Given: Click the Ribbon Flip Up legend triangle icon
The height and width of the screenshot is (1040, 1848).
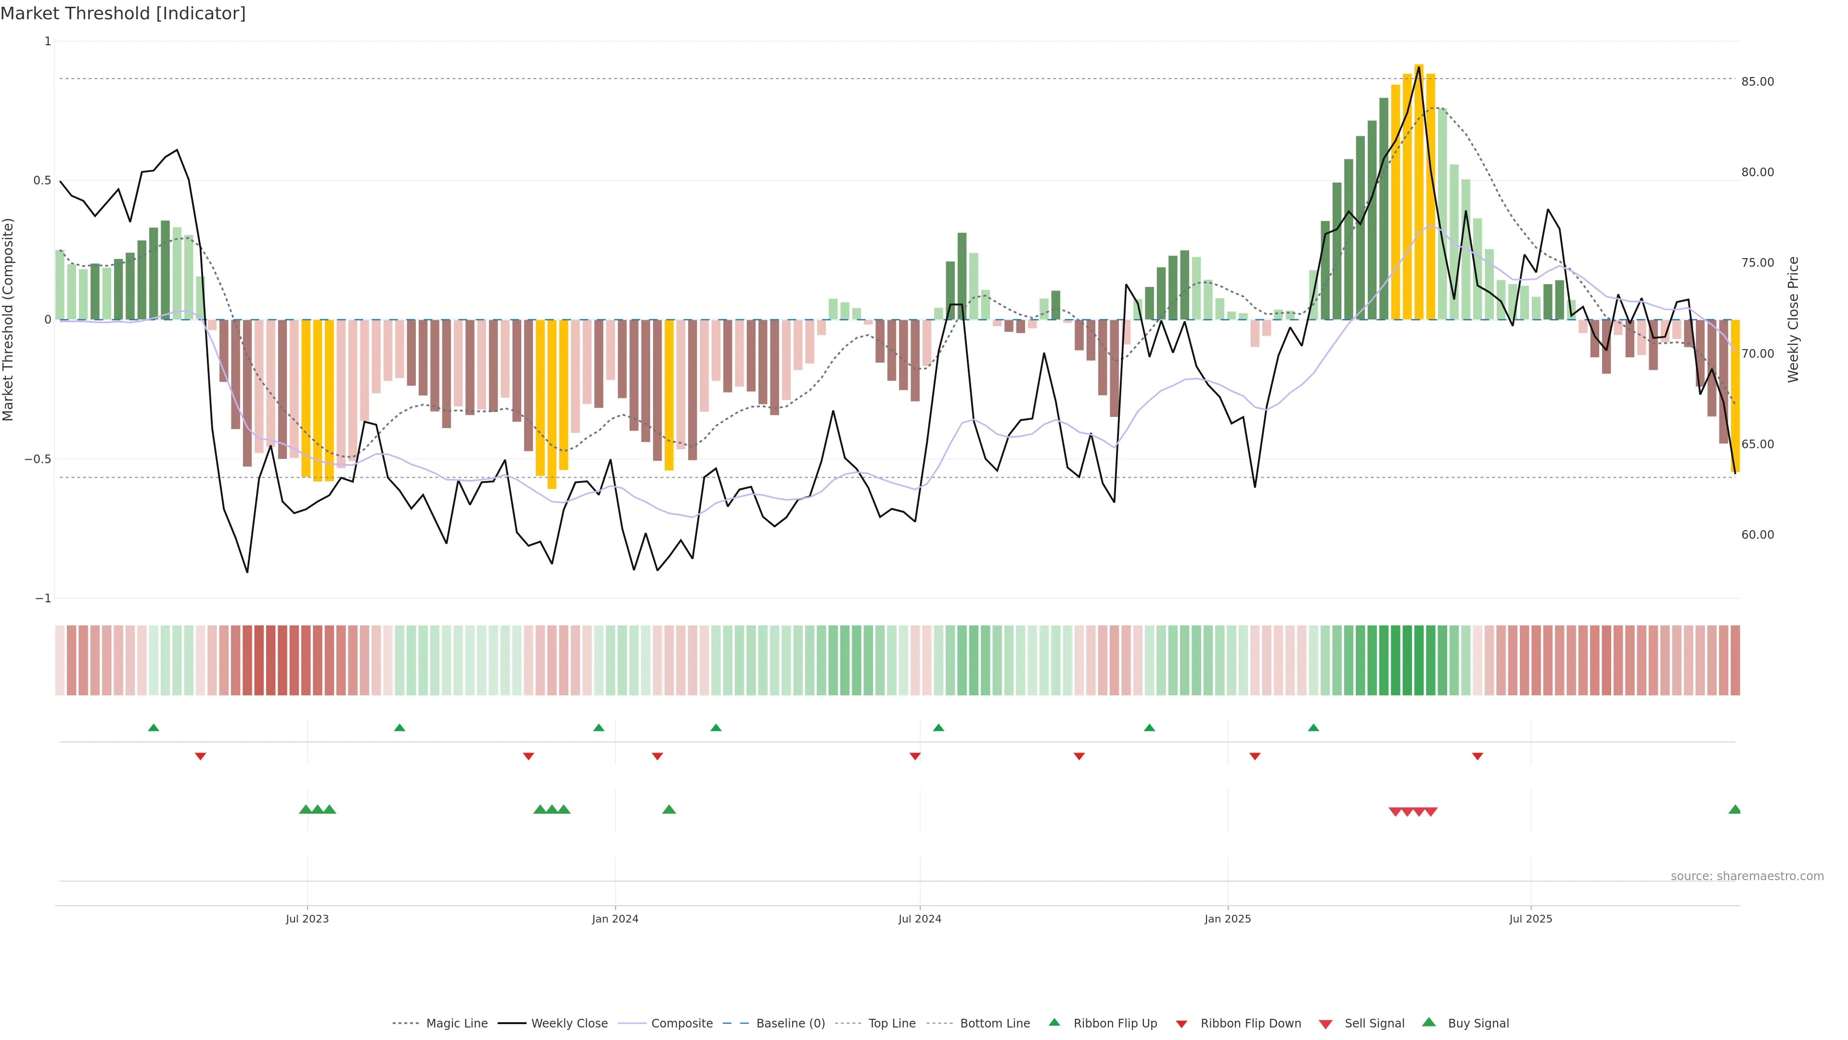Looking at the screenshot, I should coord(1054,1022).
